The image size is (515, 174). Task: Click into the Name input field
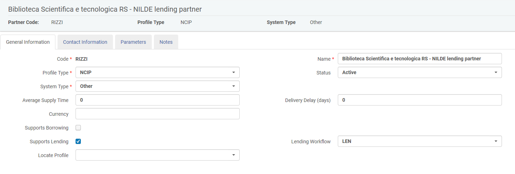(420, 59)
